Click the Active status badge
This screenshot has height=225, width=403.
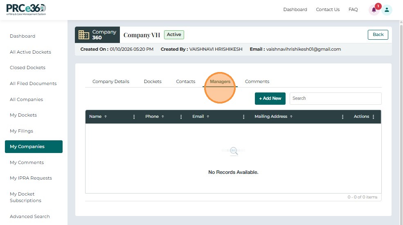[x=174, y=35]
